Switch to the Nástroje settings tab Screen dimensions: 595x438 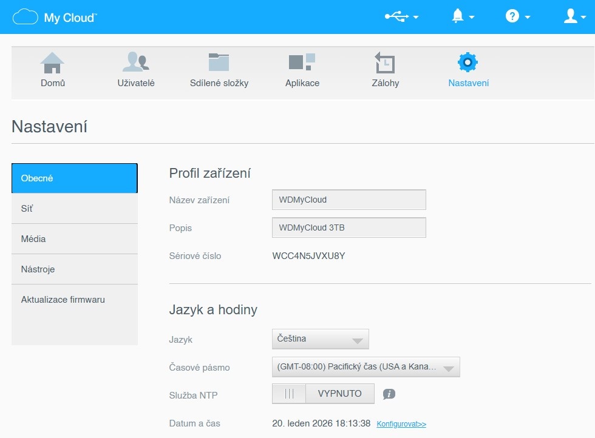74,269
